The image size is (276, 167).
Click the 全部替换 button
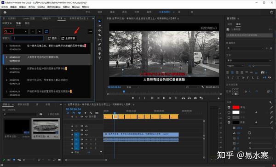tap(69, 38)
